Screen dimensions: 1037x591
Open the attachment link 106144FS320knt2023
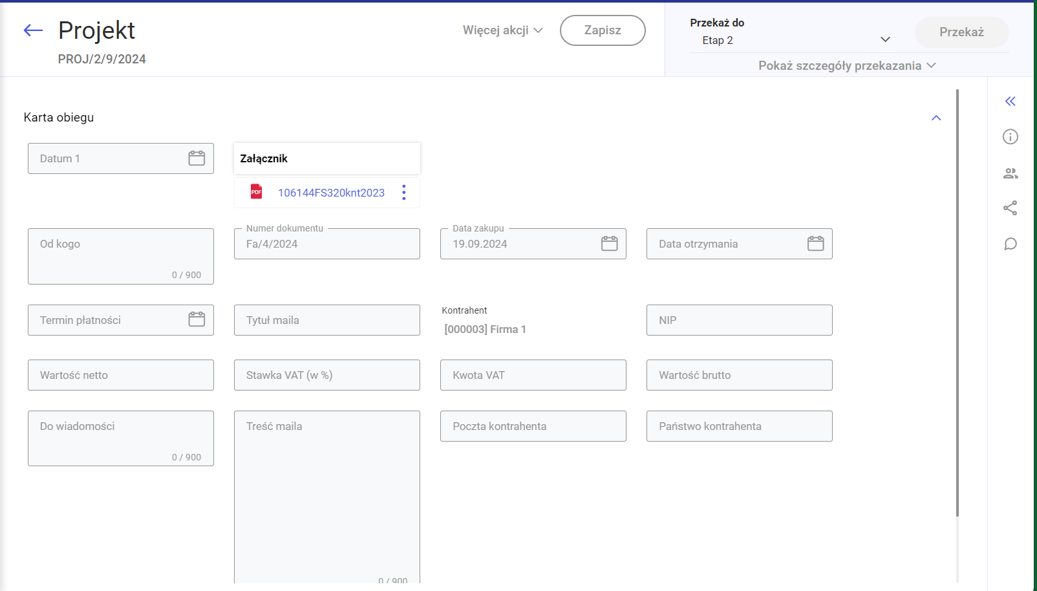coord(331,193)
